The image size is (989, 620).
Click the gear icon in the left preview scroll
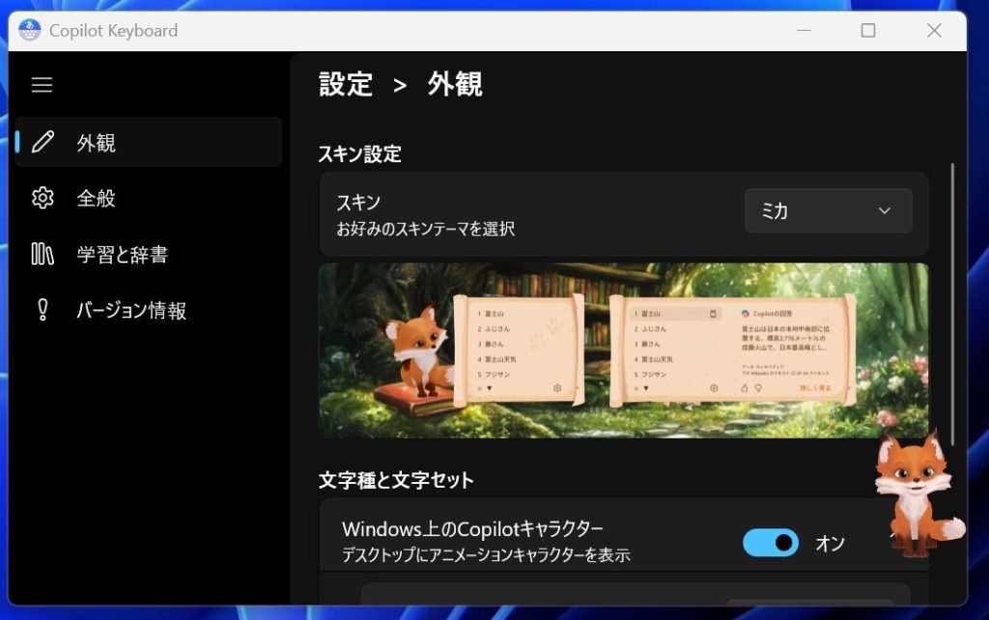pyautogui.click(x=557, y=388)
